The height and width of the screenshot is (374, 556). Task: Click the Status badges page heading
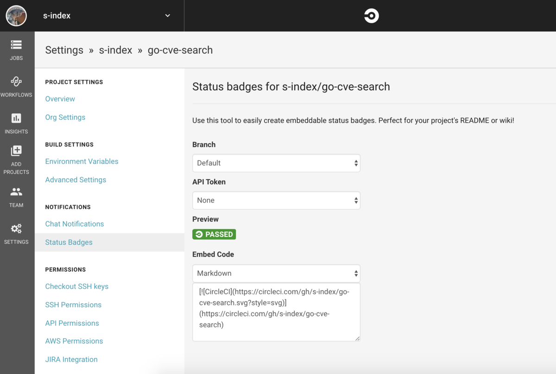pos(291,87)
